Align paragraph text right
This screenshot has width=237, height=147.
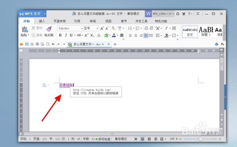point(141,35)
